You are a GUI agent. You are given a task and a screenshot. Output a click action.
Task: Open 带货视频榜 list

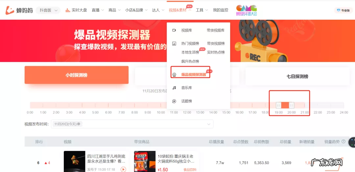point(216,44)
